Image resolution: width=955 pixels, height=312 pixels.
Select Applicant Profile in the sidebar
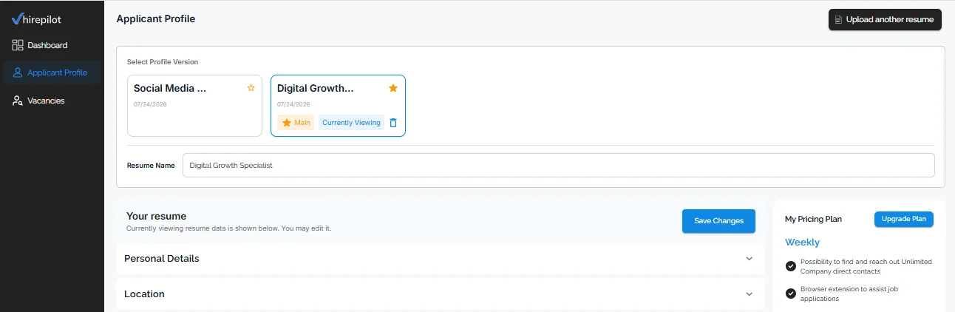52,72
